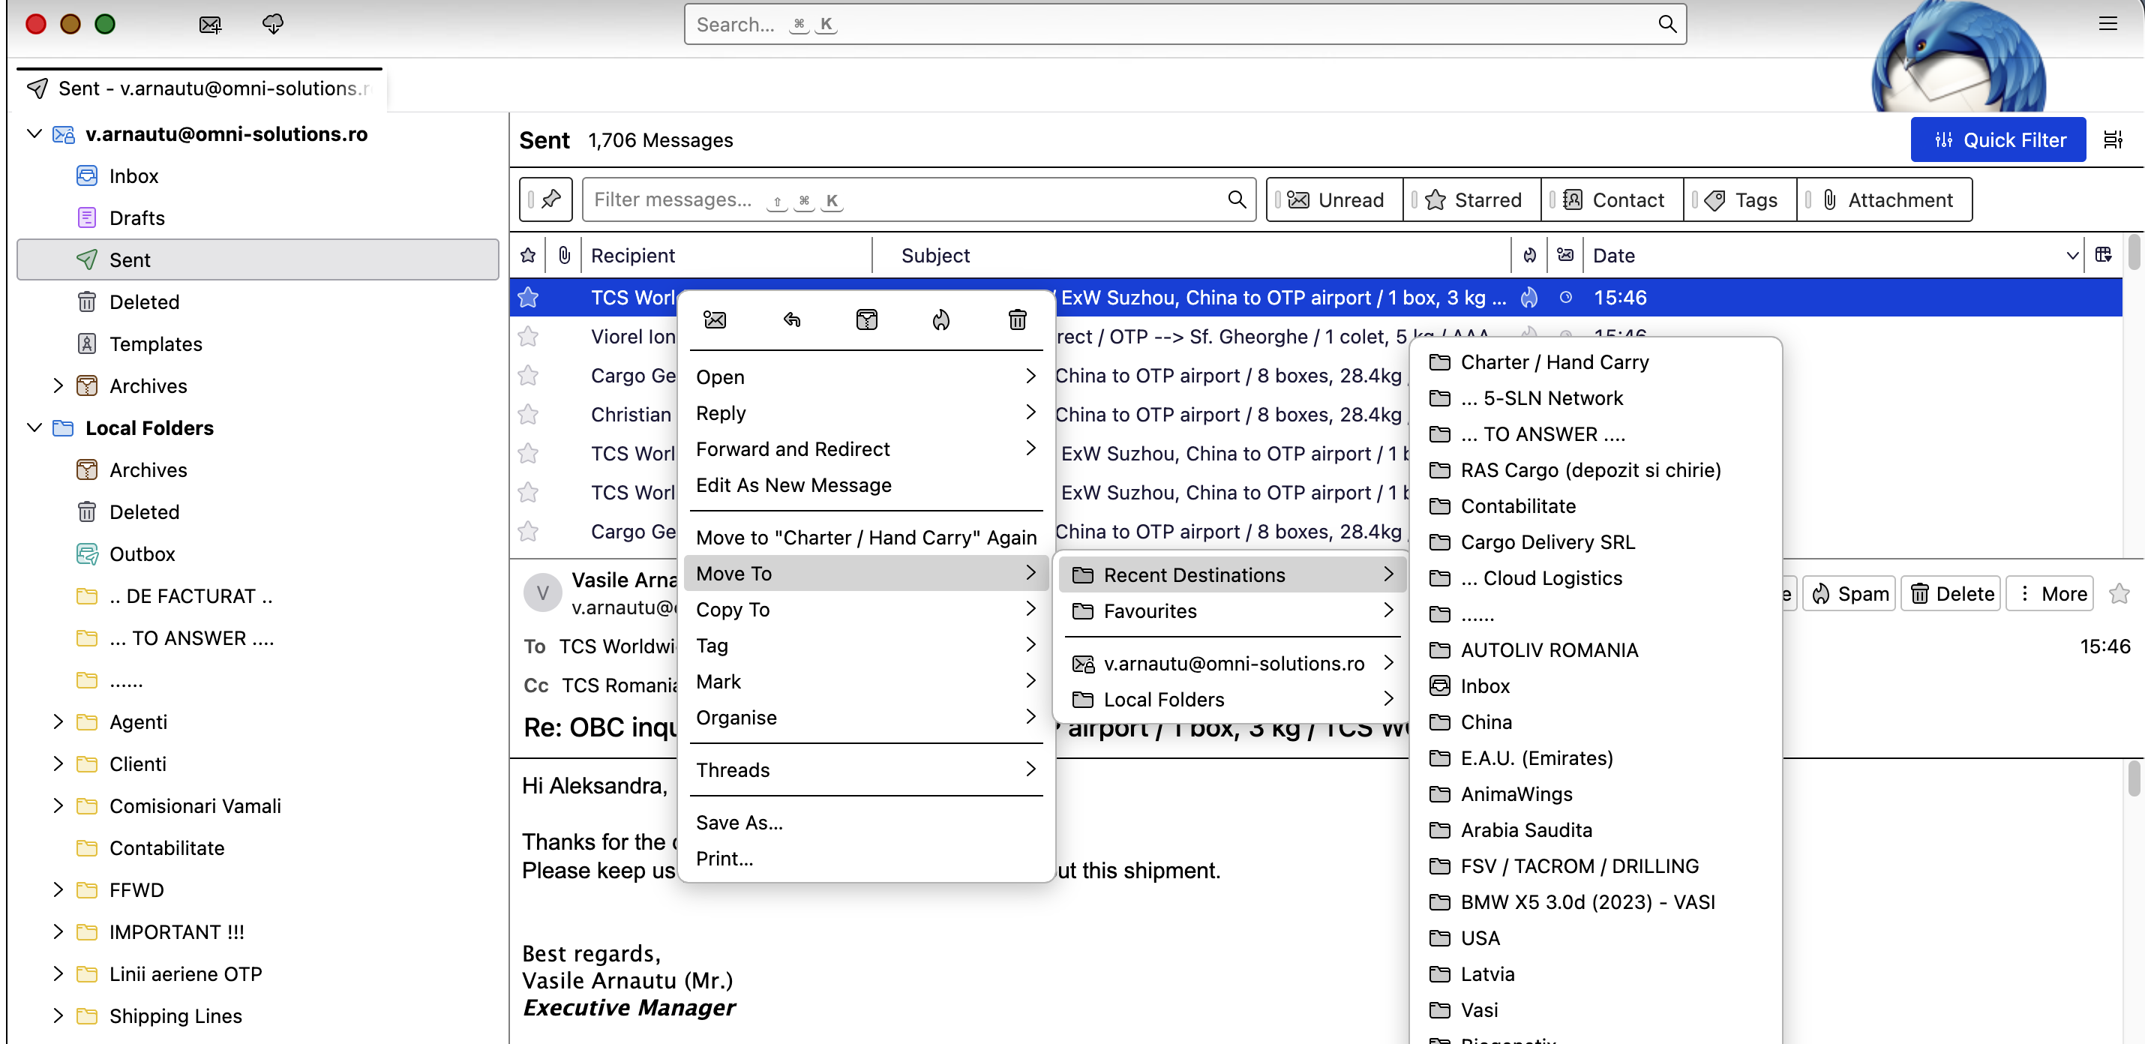Viewport: 2145px width, 1044px height.
Task: Choose the China folder from recent destinations
Action: [x=1486, y=721]
